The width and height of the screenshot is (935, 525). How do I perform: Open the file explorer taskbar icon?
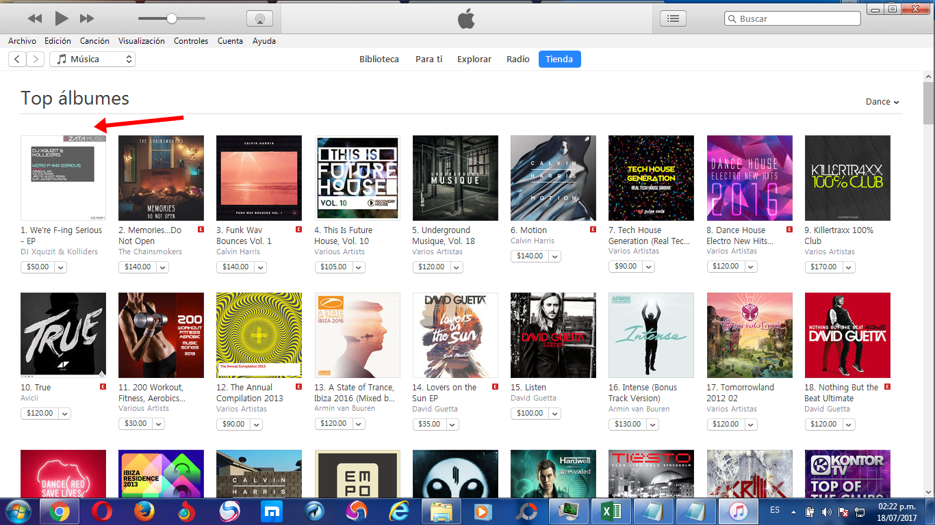pyautogui.click(x=441, y=511)
